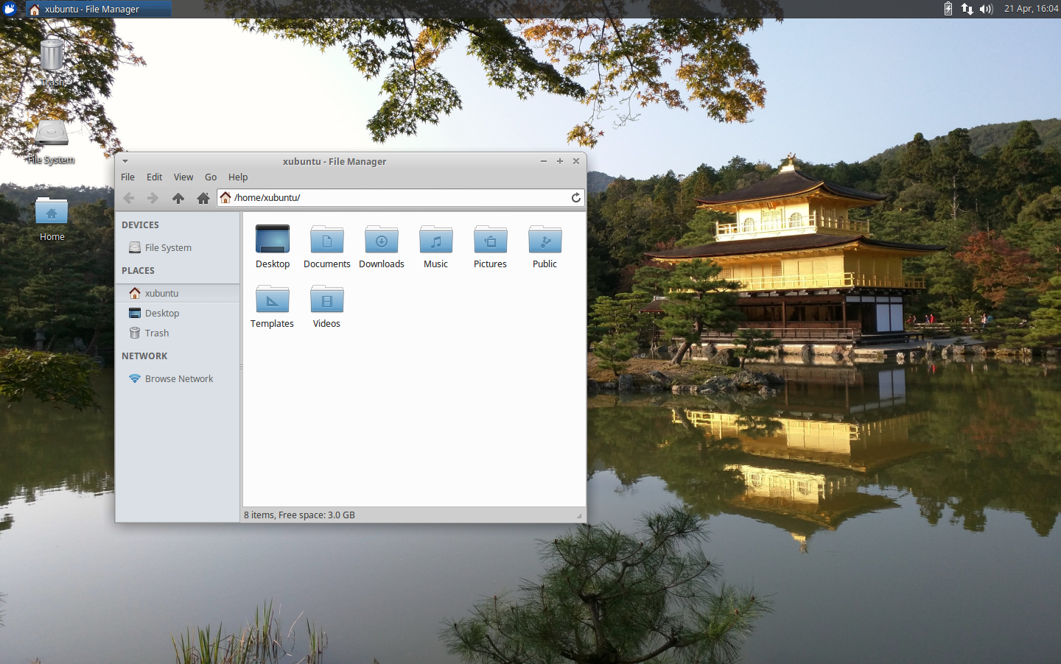Open the window menu disclosure triangle
Image resolution: width=1061 pixels, height=664 pixels.
pyautogui.click(x=125, y=161)
